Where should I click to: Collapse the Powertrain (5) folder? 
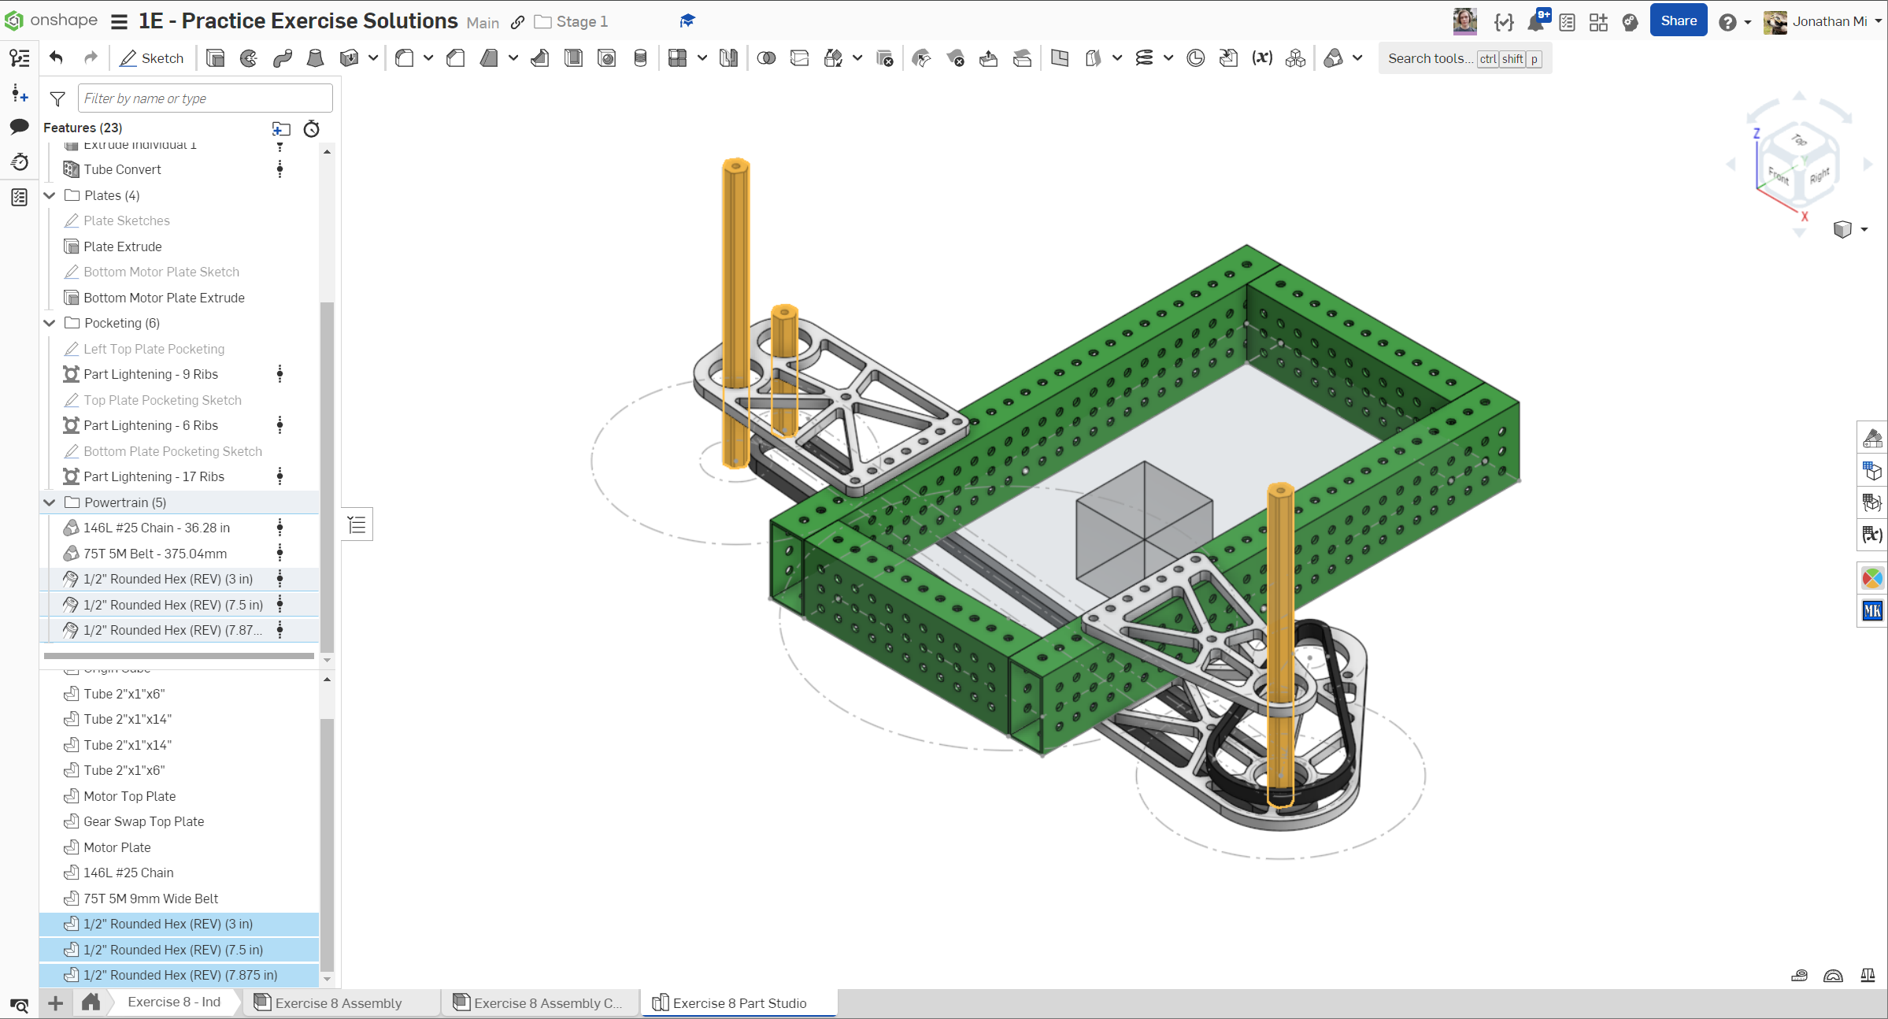pos(50,502)
